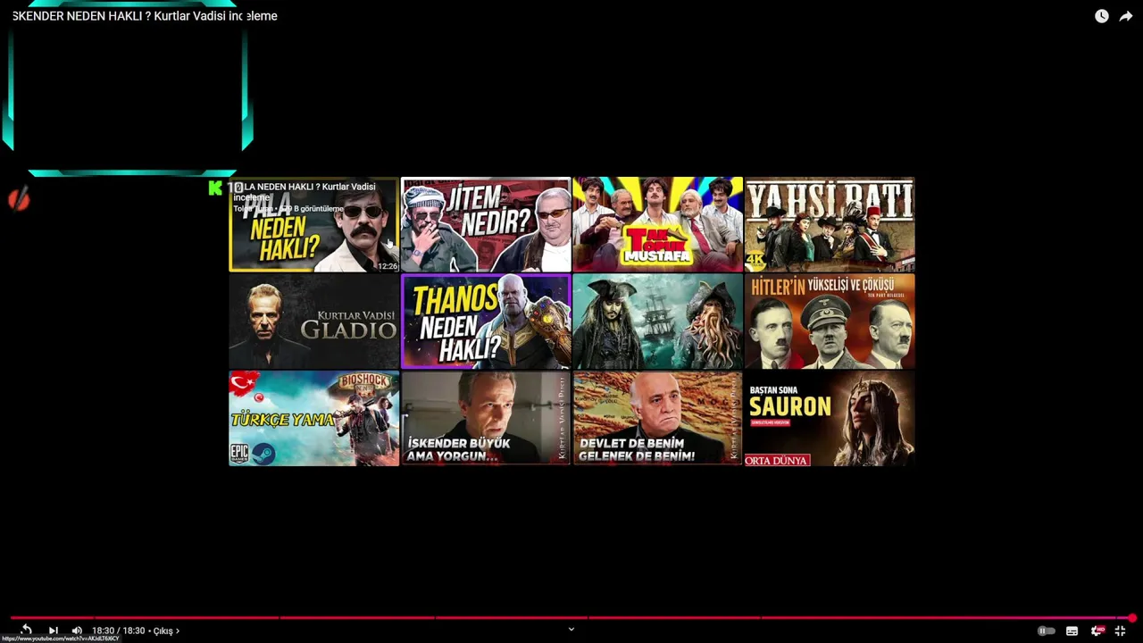Screen dimensions: 1143x643
Task: Open the 'Hitler'in Yükselişi ve Çöküşü' thumbnail
Action: tap(830, 321)
